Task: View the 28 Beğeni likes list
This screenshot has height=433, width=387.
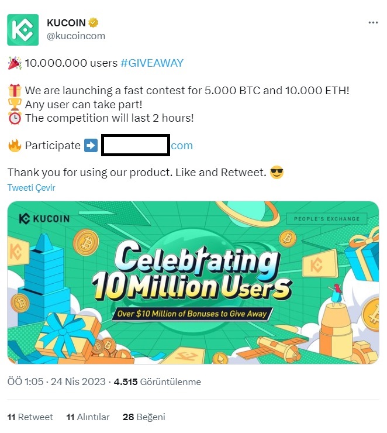Action: (144, 417)
